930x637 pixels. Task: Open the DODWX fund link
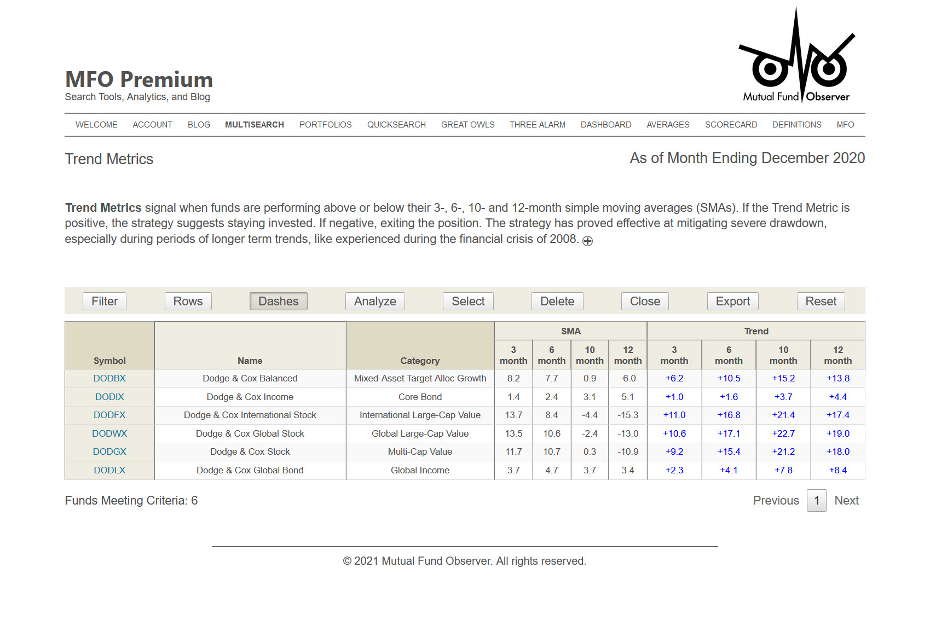(x=109, y=434)
